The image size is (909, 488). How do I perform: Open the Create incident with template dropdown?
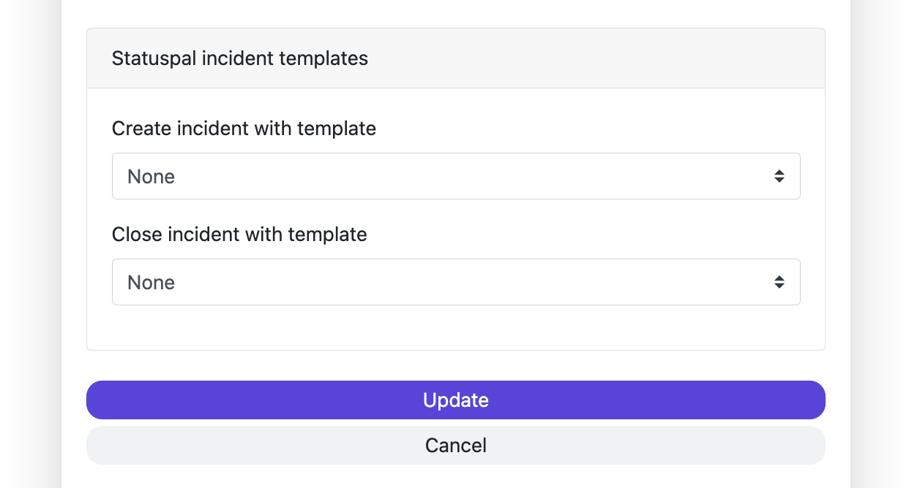point(455,176)
